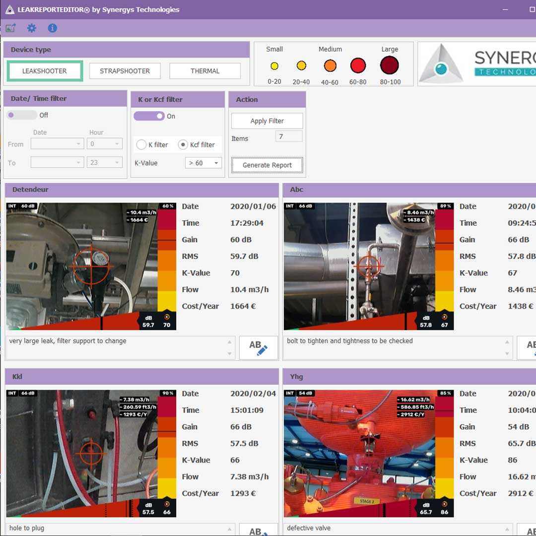The image size is (536, 536).
Task: Click the edit text icon for Detendeur
Action: pyautogui.click(x=258, y=347)
